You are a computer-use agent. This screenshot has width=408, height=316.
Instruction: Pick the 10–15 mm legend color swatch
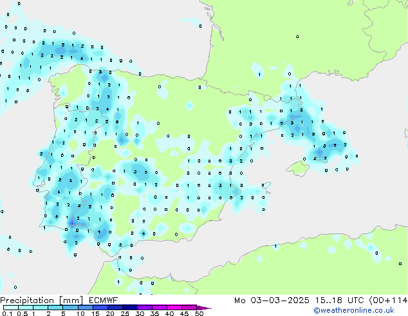coord(86,308)
